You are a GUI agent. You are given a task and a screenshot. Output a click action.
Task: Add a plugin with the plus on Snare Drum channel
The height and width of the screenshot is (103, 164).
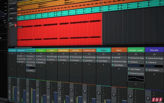[31, 74]
